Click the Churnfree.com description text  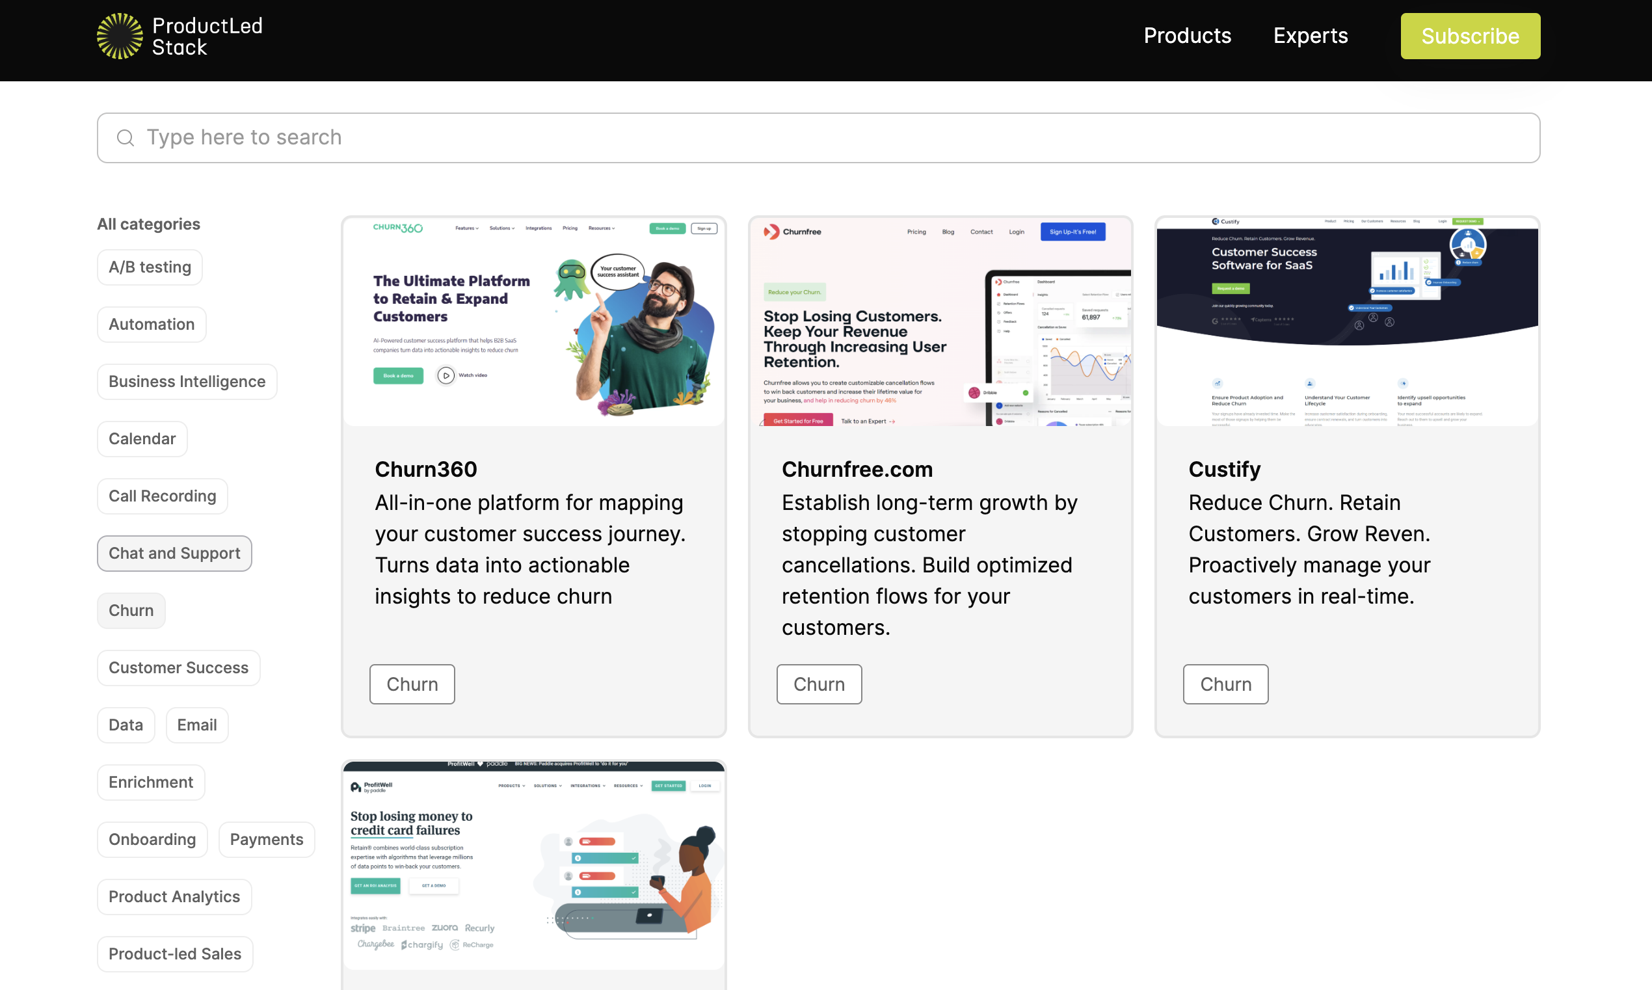coord(929,565)
